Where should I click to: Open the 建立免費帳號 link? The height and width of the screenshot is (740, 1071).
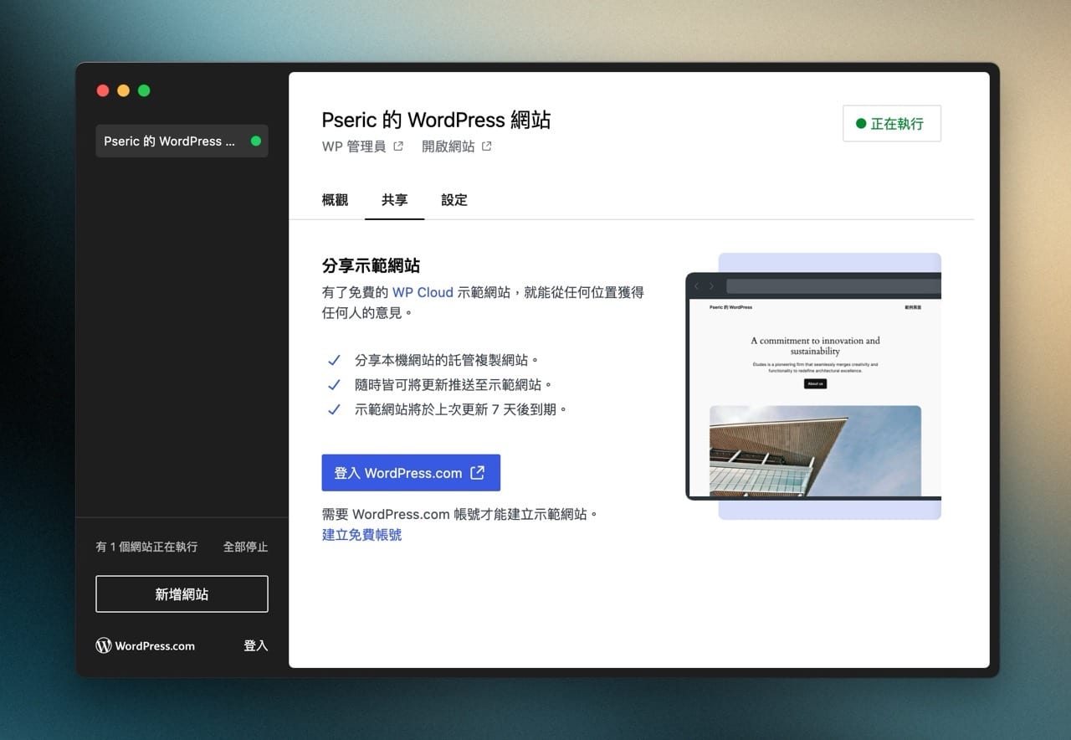pyautogui.click(x=361, y=534)
